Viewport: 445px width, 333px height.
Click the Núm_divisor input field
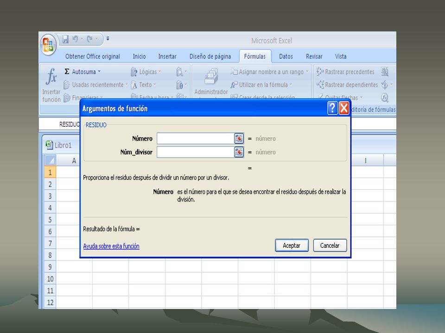point(196,152)
